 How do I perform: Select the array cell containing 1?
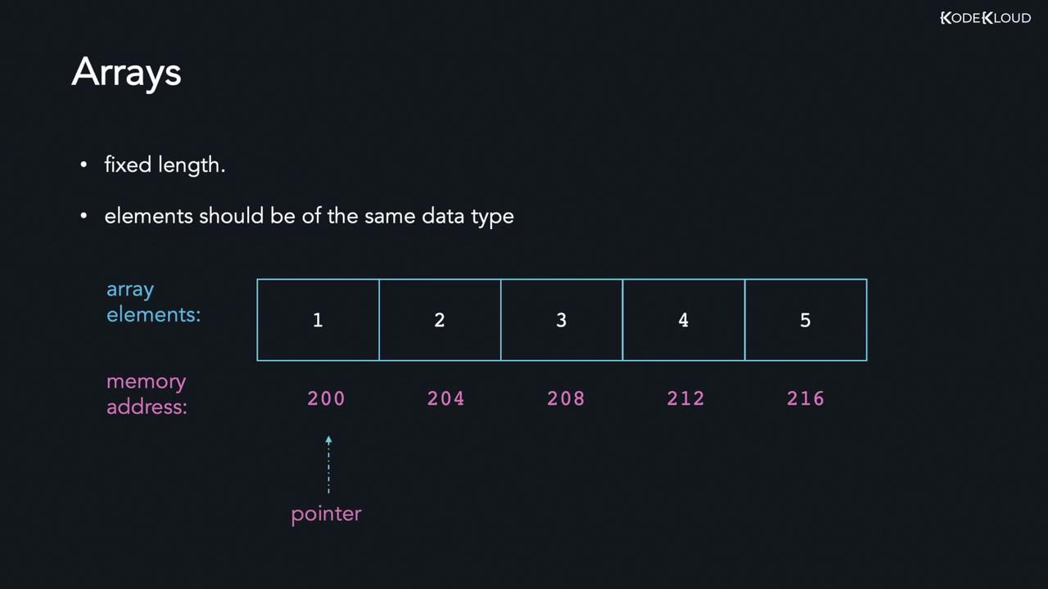point(318,320)
